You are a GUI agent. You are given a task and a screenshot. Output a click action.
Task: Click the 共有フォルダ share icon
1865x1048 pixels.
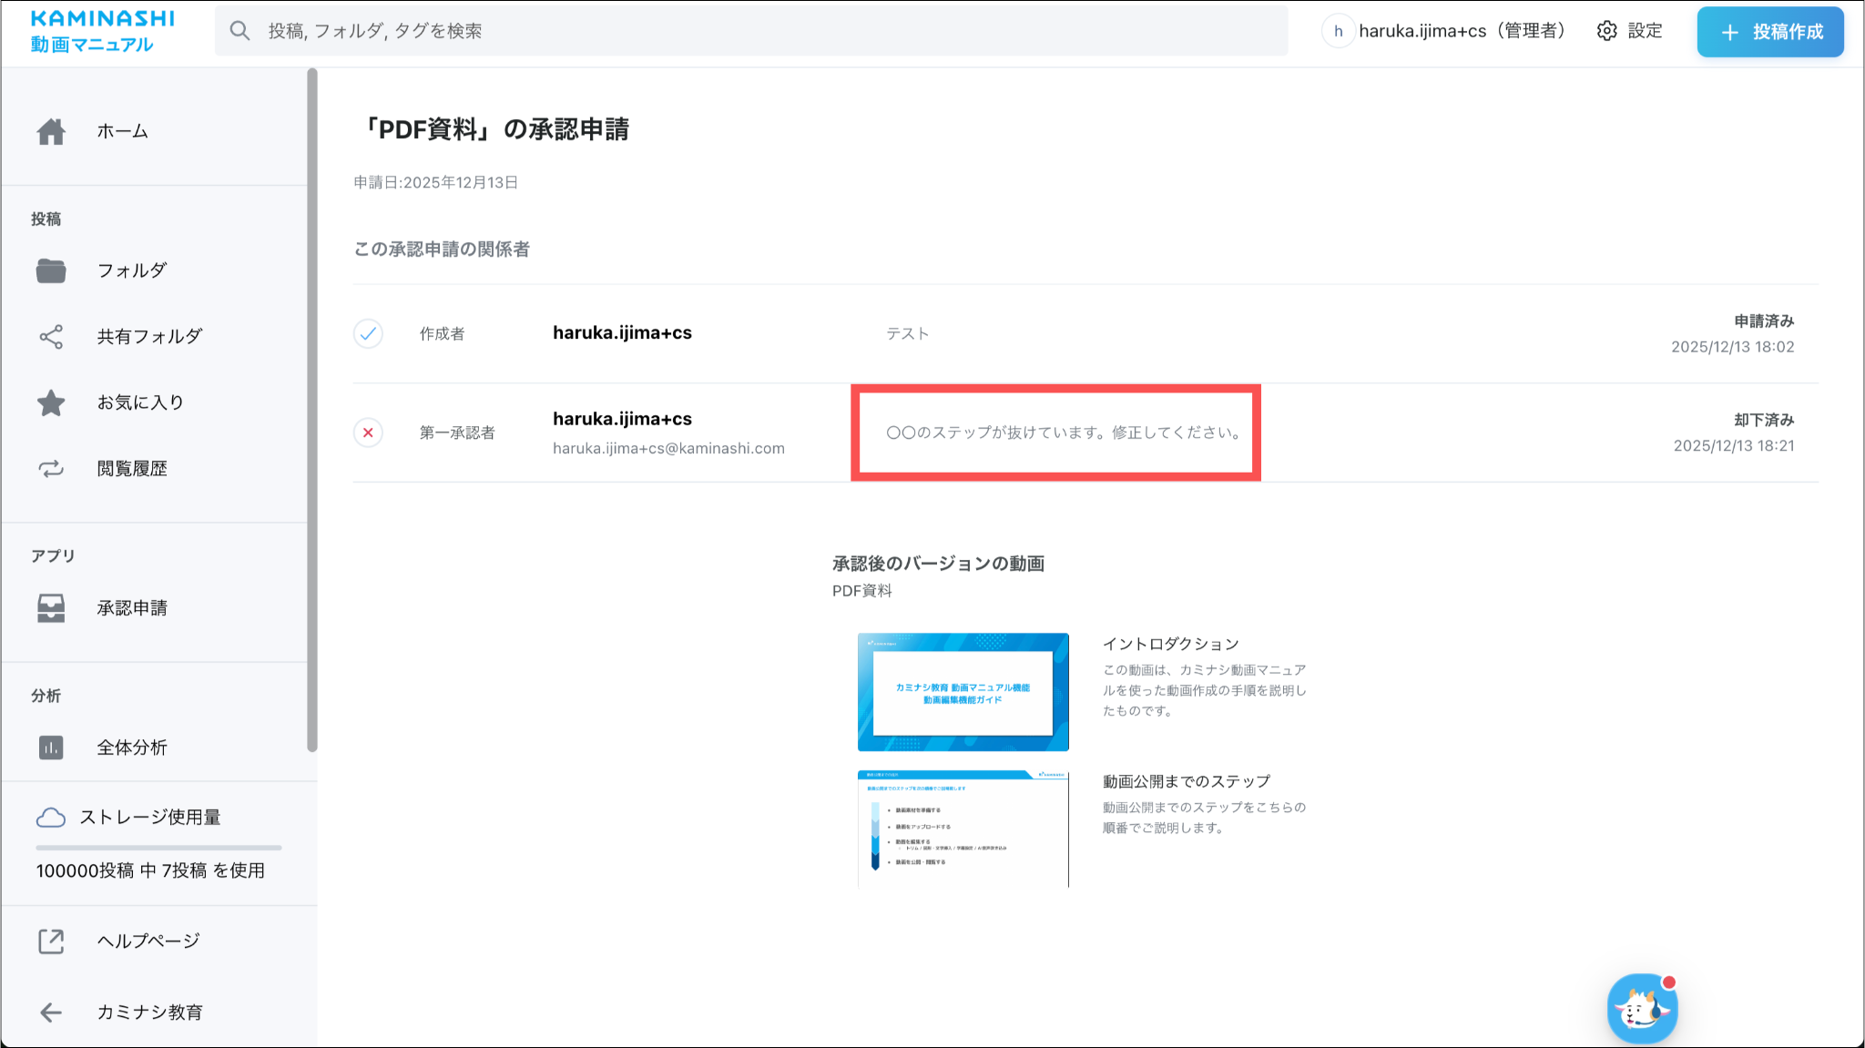coord(51,337)
